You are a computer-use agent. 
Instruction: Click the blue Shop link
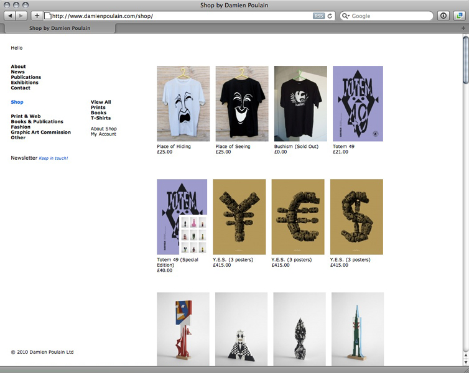coord(17,102)
